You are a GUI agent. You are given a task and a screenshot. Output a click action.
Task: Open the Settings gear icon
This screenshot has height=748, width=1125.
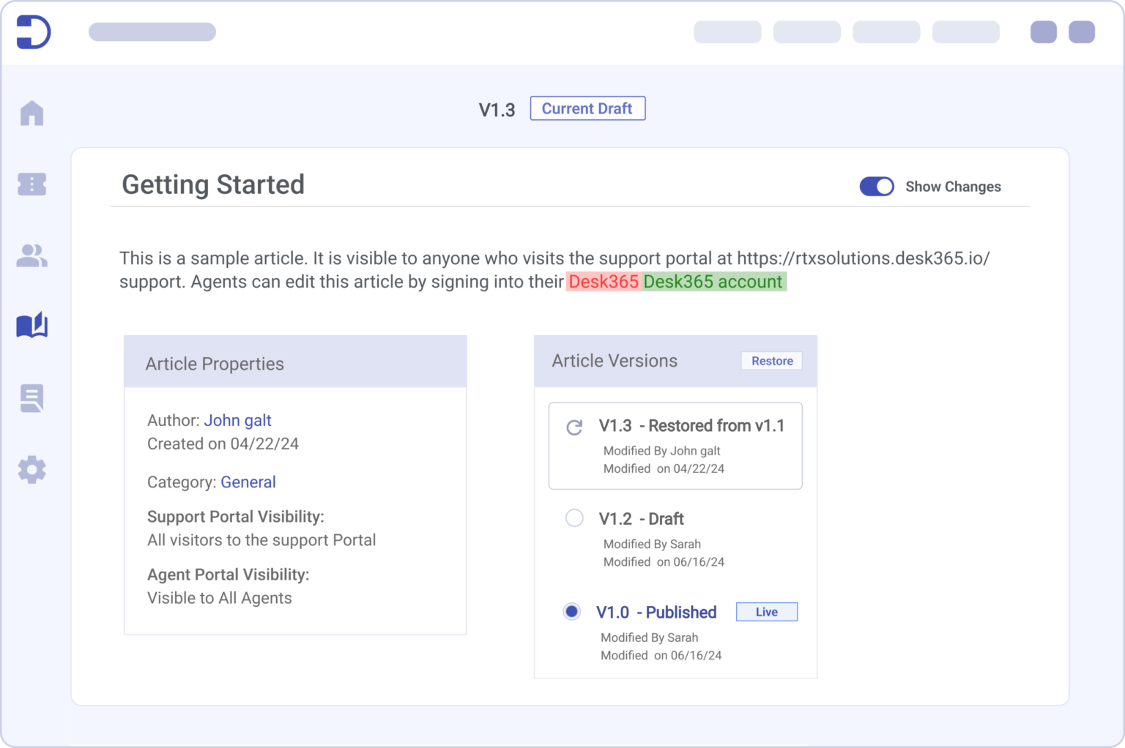tap(31, 469)
